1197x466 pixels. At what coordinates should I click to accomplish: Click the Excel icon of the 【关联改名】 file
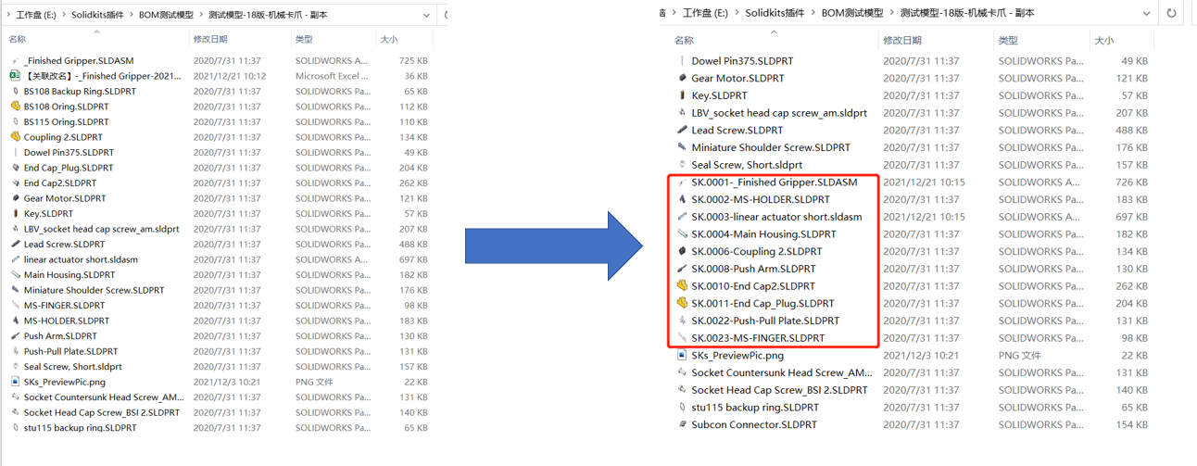(x=15, y=76)
